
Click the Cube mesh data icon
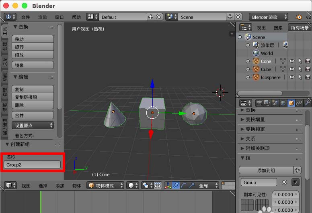[283, 69]
